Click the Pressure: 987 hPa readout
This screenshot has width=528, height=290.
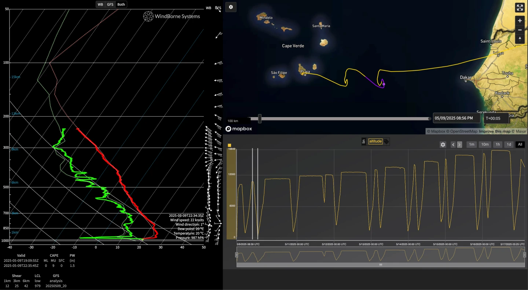click(190, 238)
